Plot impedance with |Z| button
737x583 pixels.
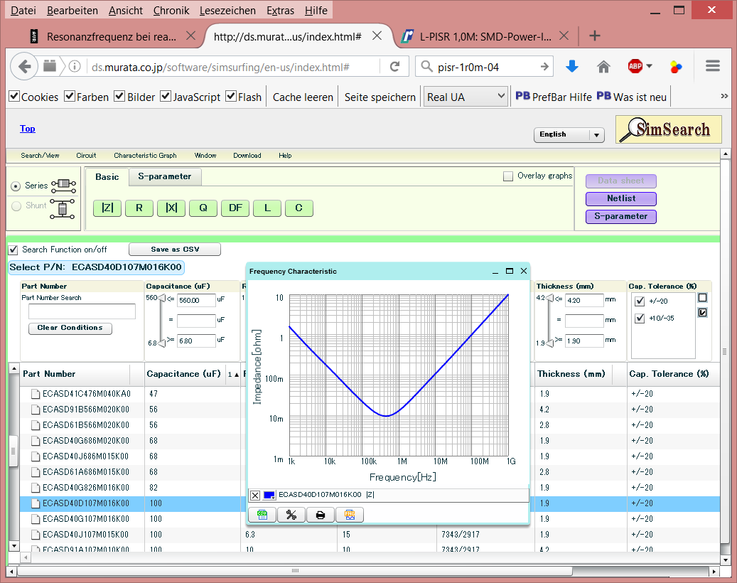click(107, 208)
